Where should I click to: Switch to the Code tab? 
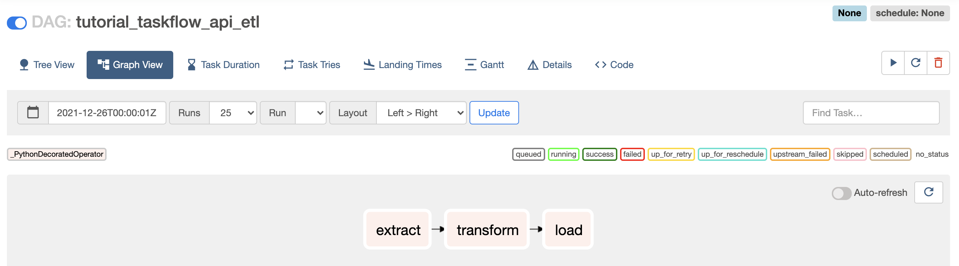point(614,64)
